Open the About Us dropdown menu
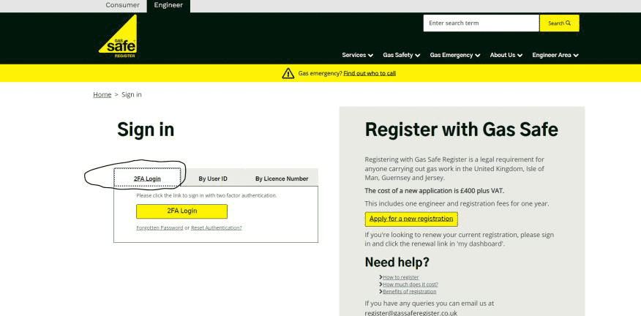641x316 pixels. click(x=506, y=55)
